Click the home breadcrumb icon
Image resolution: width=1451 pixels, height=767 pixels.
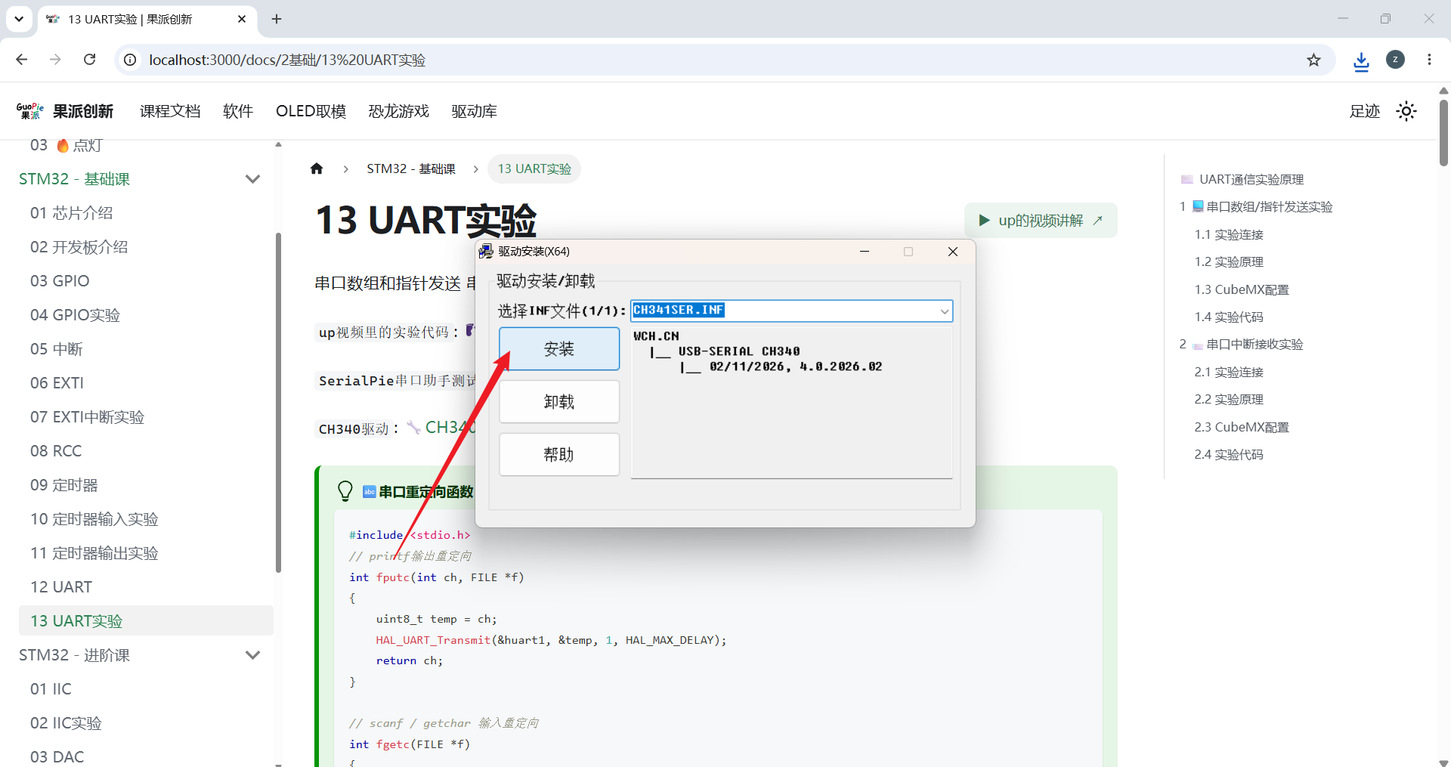click(317, 169)
